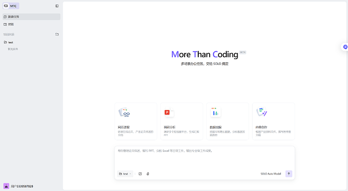Click the BETA badge beside the heading
Image resolution: width=348 pixels, height=191 pixels.
click(x=243, y=52)
